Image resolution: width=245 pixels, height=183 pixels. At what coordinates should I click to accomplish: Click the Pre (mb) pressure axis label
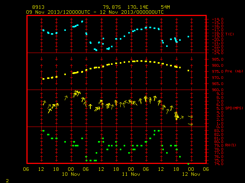point(234,71)
